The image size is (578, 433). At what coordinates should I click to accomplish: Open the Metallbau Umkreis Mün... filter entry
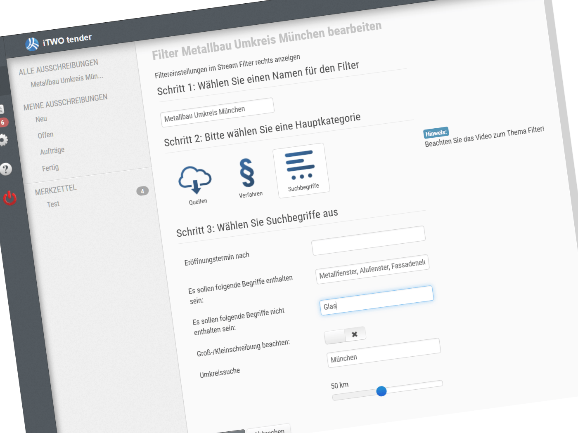pyautogui.click(x=67, y=80)
